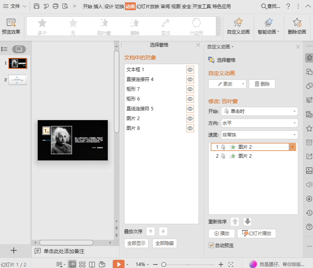Open print preview icon in toolbar

(x=65, y=6)
